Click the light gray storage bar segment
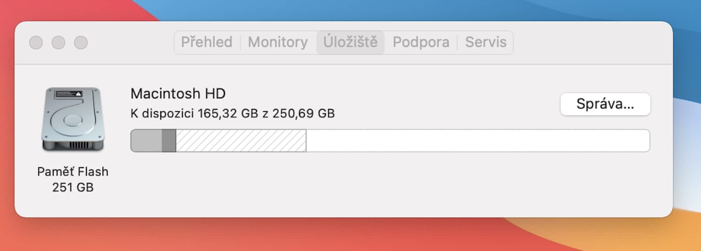 point(146,141)
